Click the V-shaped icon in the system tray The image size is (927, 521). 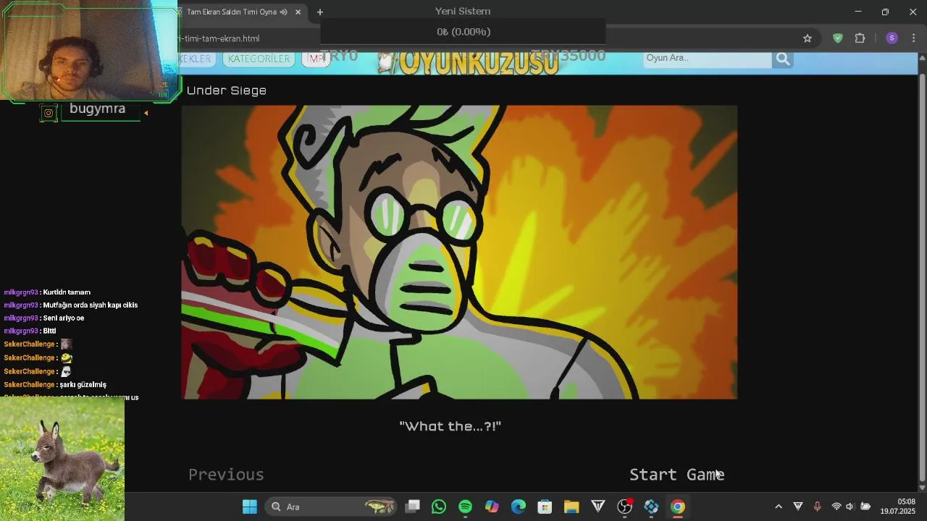[798, 507]
